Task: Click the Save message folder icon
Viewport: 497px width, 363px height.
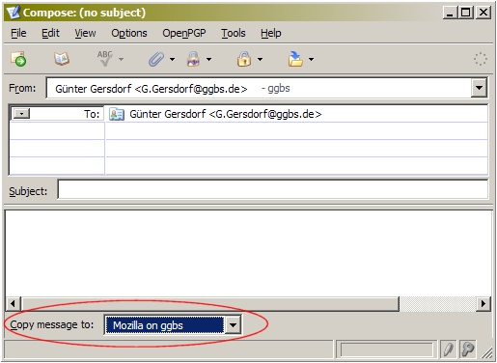Action: pyautogui.click(x=295, y=59)
